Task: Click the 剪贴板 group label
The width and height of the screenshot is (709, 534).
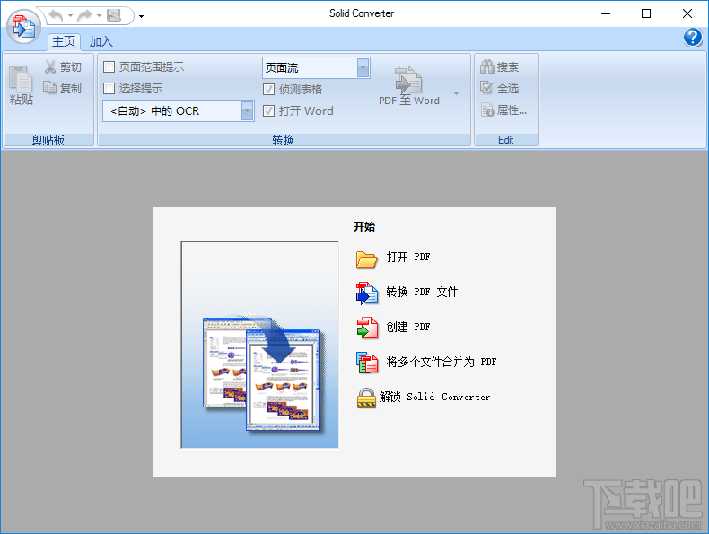Action: [x=48, y=140]
